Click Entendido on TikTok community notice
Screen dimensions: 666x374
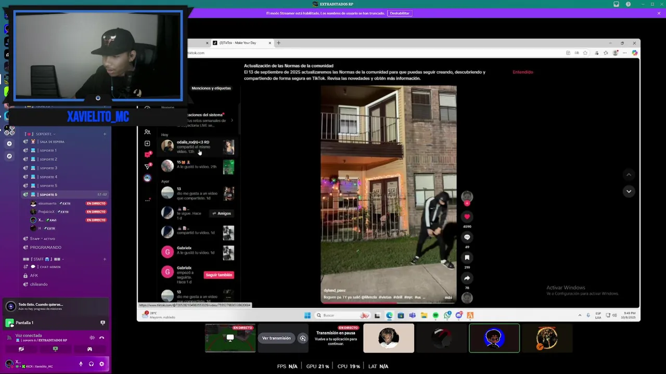(x=523, y=72)
